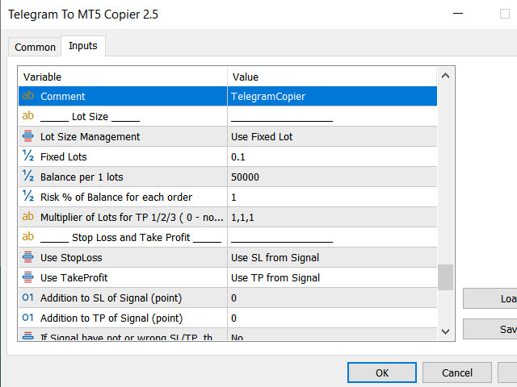Click the vertical scrollbar thumb
Screen dimensions: 517x387
click(445, 277)
